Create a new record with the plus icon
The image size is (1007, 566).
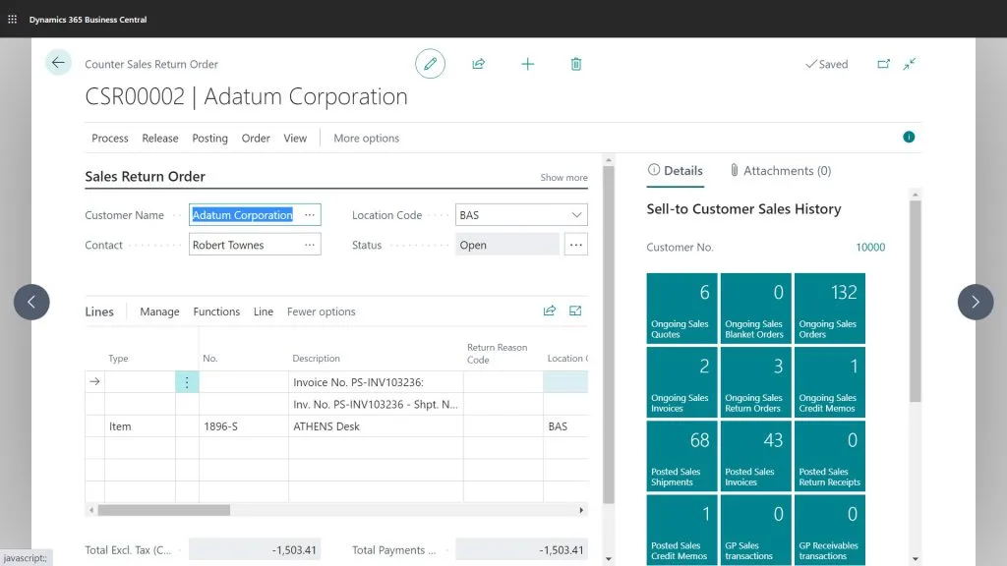(527, 63)
